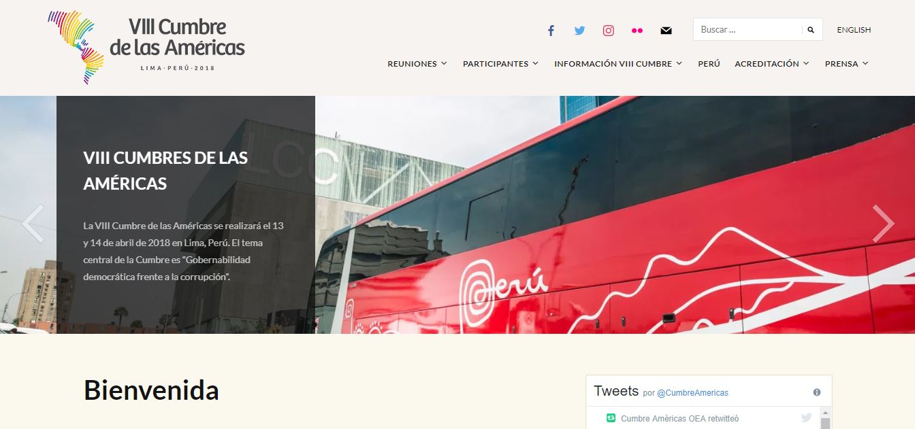915x429 pixels.
Task: Go to previous slide arrow
Action: click(x=32, y=223)
